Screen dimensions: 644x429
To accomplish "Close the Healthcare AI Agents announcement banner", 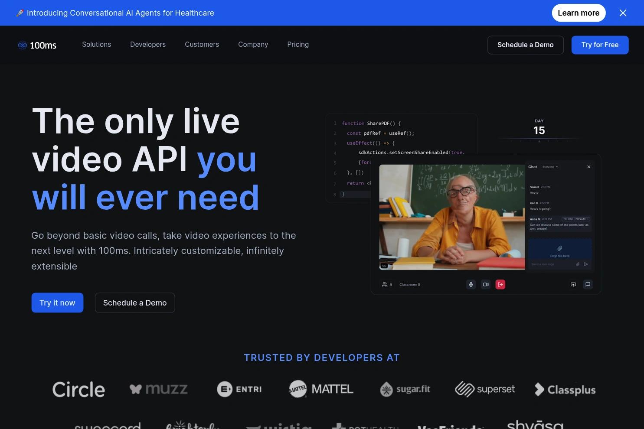I will click(x=623, y=13).
